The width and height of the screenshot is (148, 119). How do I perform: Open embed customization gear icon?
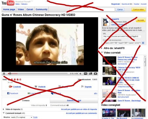click(143, 43)
